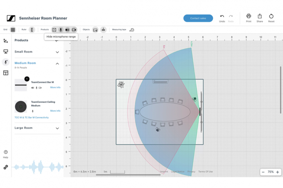The height and width of the screenshot is (188, 283).
Task: Zoom in with the plus button
Action: click(x=278, y=172)
